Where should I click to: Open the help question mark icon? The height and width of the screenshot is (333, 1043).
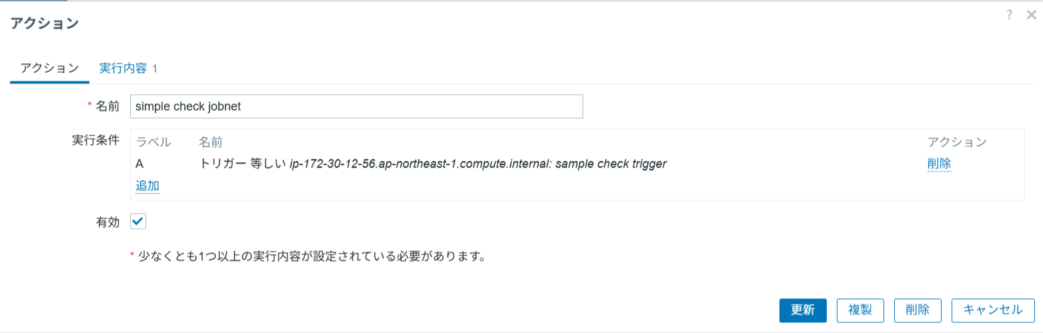[1010, 15]
